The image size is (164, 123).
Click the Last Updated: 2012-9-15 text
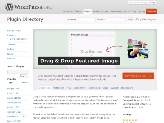tap(137, 104)
